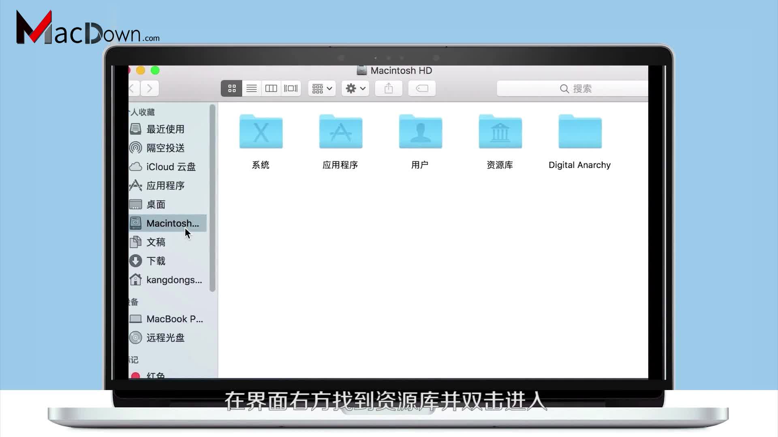The image size is (778, 437).
Task: Switch Finder to icon view
Action: [x=231, y=88]
